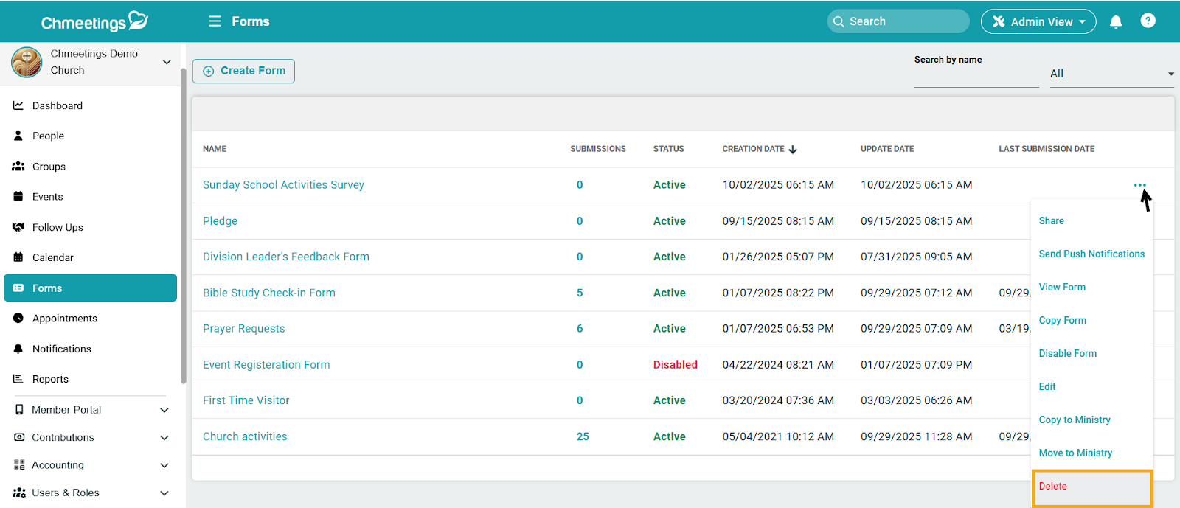Screen dimensions: 1180x508
Task: Open the Prayer Requests form link
Action: tap(243, 329)
